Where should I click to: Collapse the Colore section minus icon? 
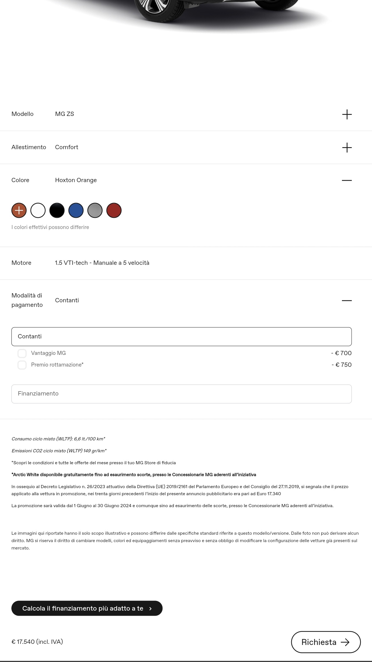347,180
